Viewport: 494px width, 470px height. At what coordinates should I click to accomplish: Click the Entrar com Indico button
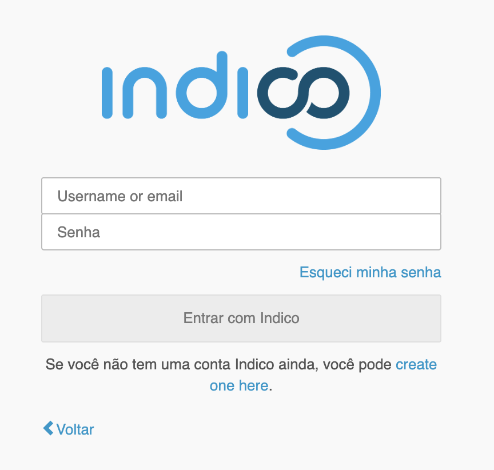click(241, 318)
